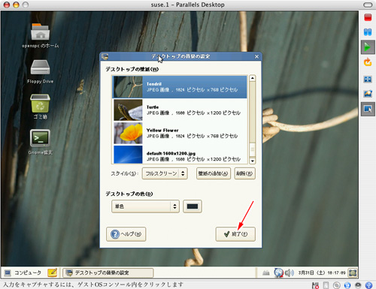Click the green play button in Parallels sidebar
Image resolution: width=376 pixels, height=289 pixels.
pyautogui.click(x=368, y=47)
